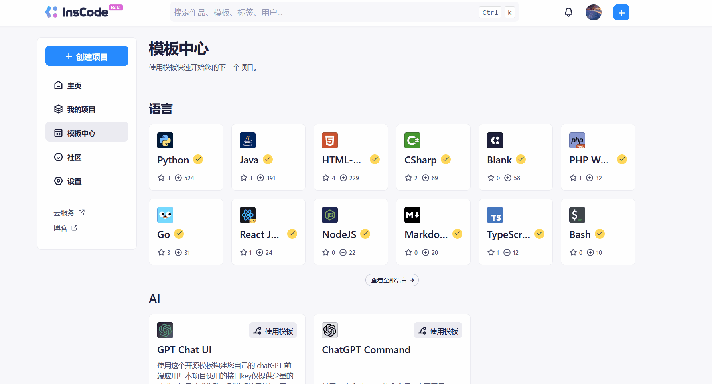Click the CSharp template icon
Image resolution: width=712 pixels, height=384 pixels.
[x=412, y=140]
